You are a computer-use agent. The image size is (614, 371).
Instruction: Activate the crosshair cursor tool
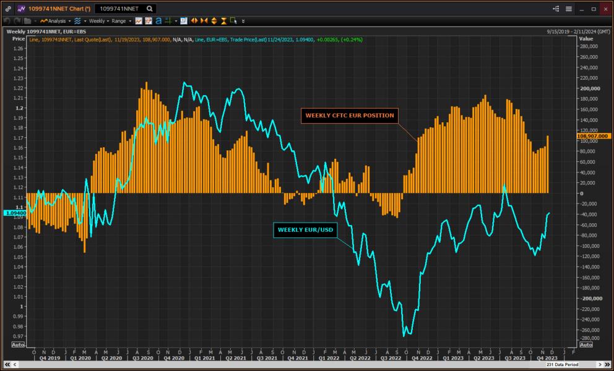pos(167,20)
